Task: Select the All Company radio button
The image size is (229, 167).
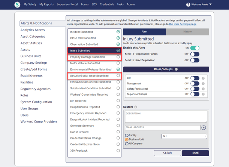Action: 127,143
